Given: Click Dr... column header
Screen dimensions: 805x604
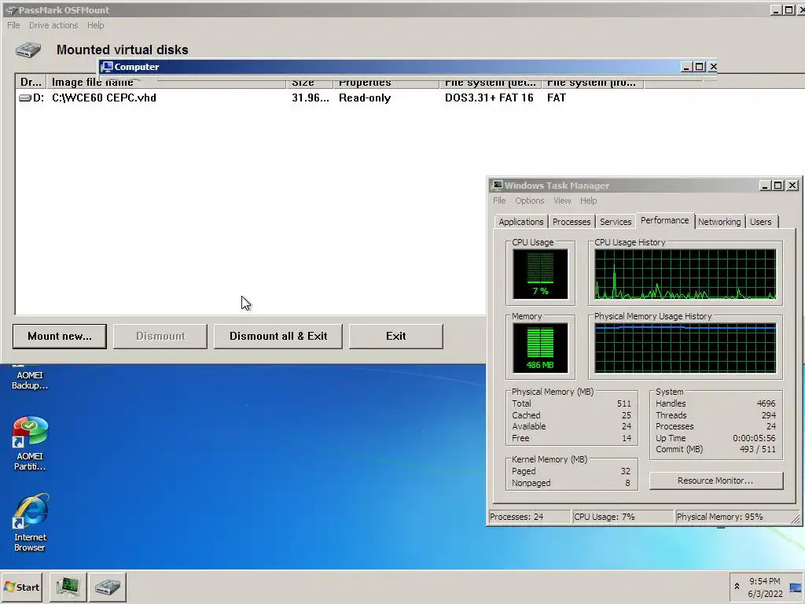Looking at the screenshot, I should pyautogui.click(x=31, y=82).
